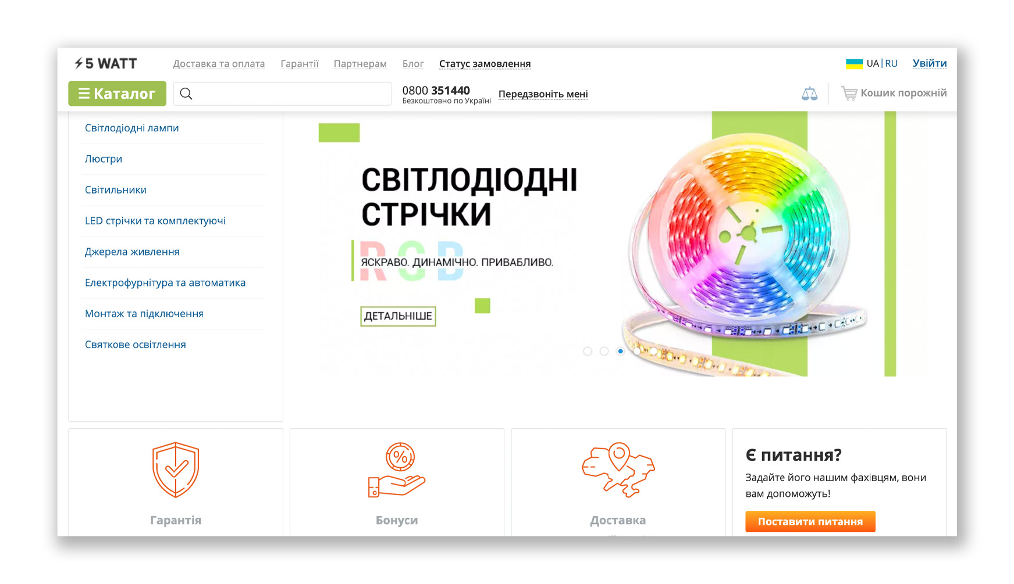Open Доставка та оплата menu item

219,64
